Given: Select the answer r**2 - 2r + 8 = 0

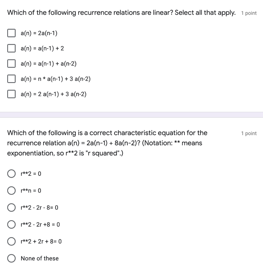Looking at the screenshot, I should (11, 224).
